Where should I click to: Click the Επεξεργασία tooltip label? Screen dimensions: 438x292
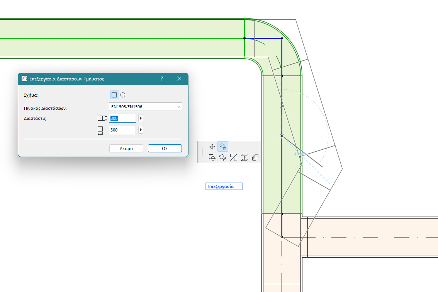click(224, 186)
